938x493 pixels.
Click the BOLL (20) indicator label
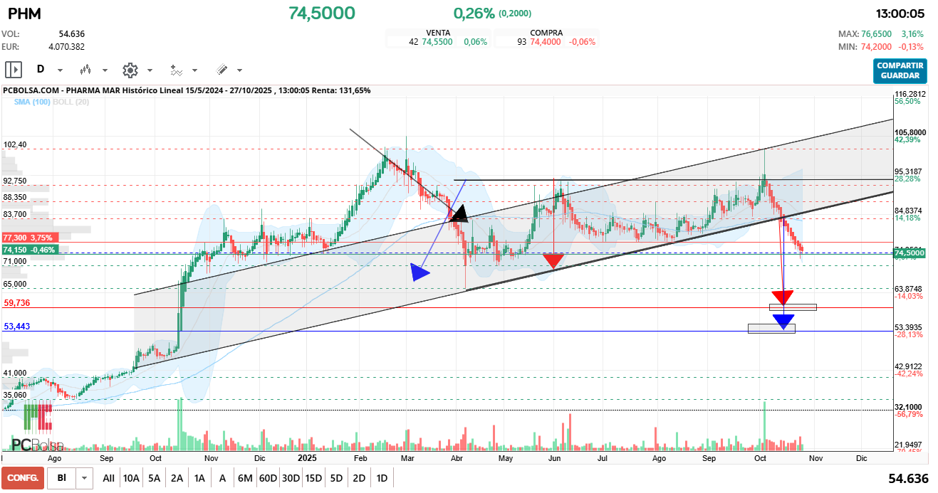coord(72,102)
